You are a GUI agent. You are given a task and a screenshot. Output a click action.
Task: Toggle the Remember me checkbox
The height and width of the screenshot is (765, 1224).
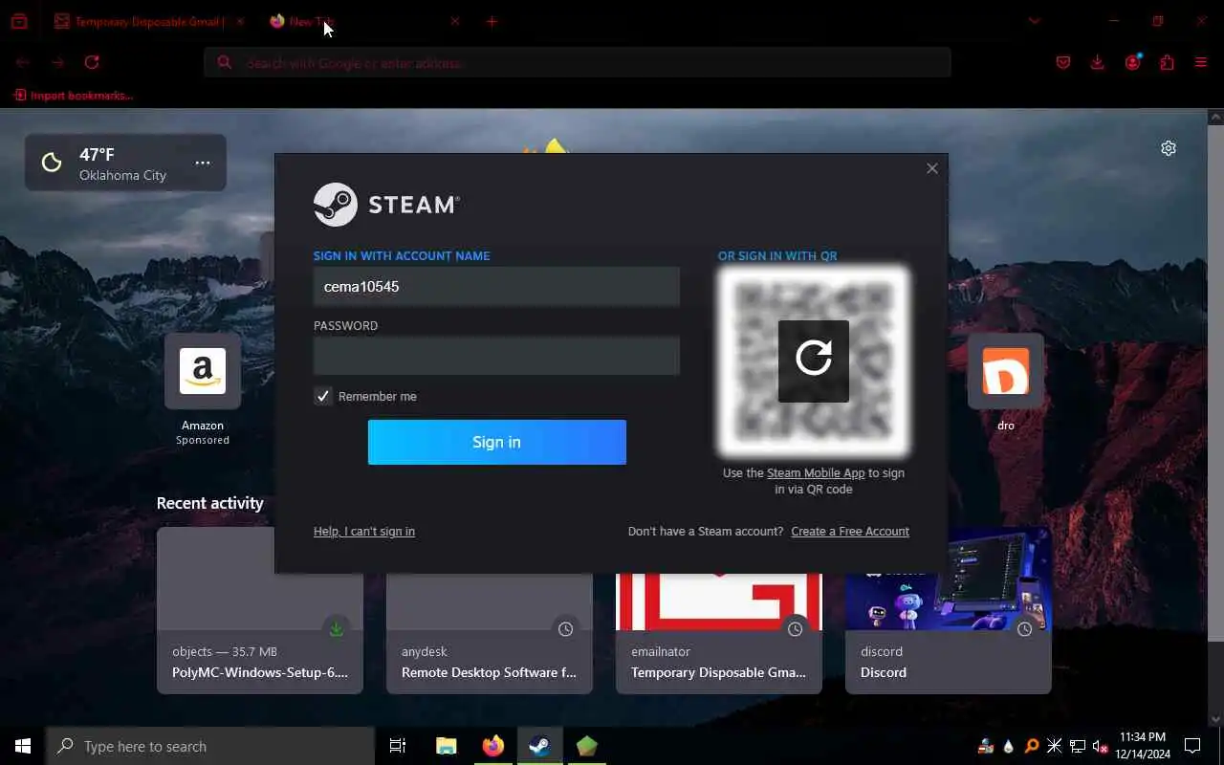323,396
